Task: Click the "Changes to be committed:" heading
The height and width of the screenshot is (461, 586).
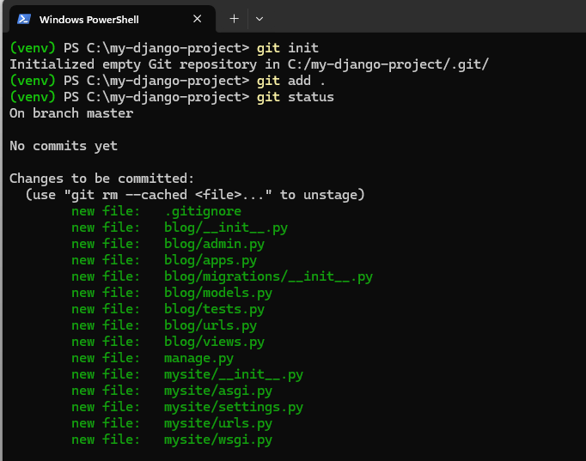Action: click(x=102, y=179)
